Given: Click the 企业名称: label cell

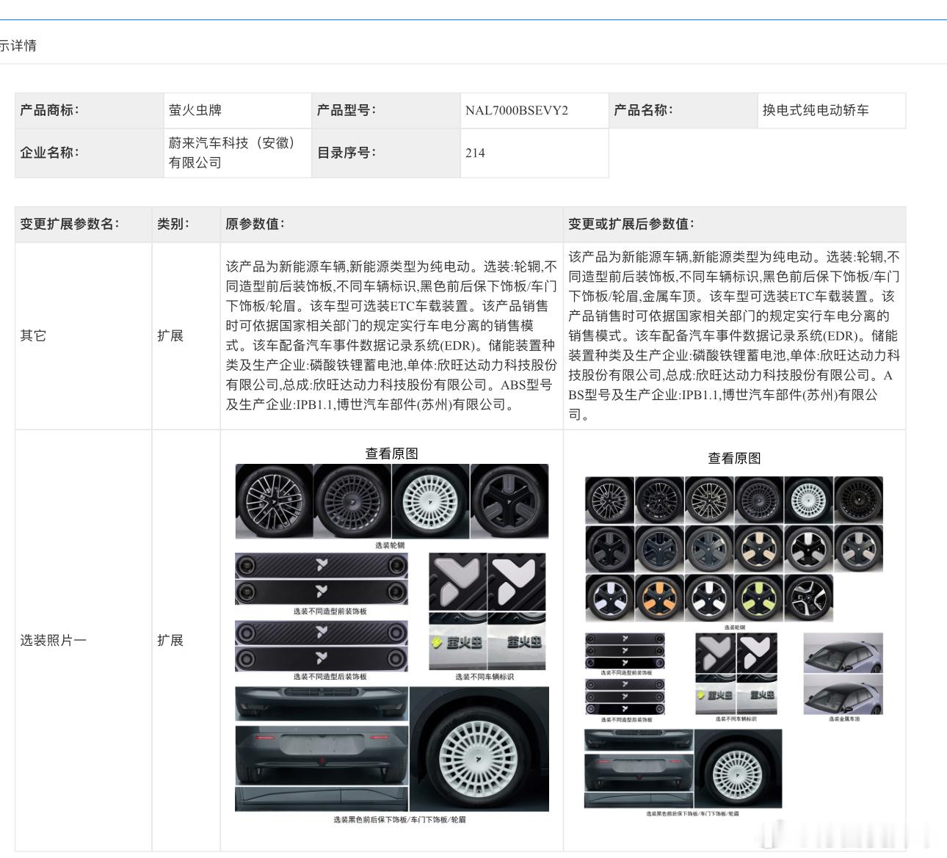Looking at the screenshot, I should click(89, 153).
